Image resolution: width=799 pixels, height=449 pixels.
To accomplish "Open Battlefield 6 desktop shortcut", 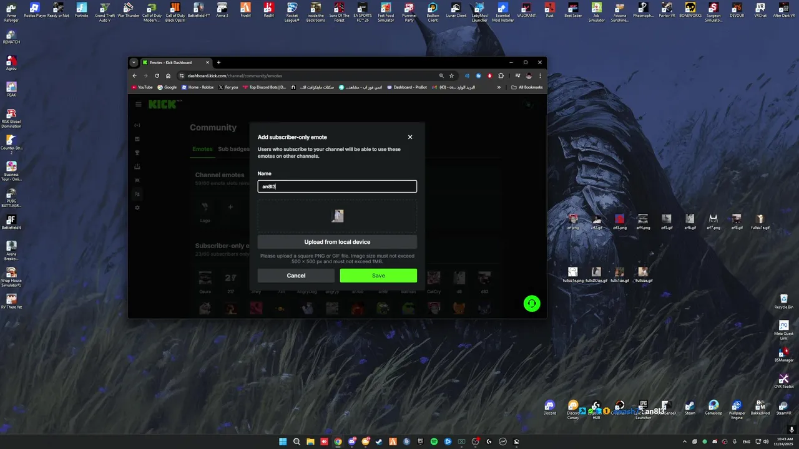I will click(x=11, y=222).
